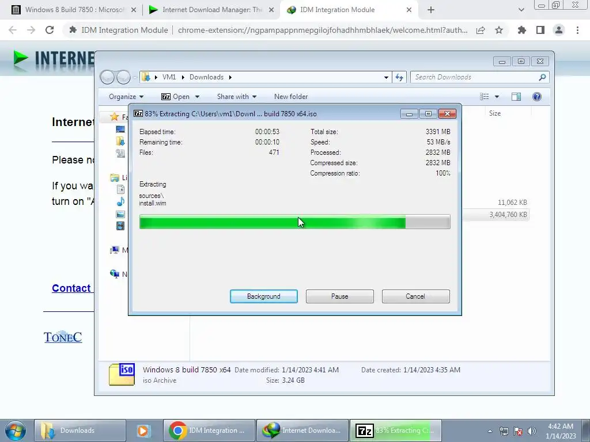Select the 11,062 KB file row
The image size is (590, 442).
point(496,203)
